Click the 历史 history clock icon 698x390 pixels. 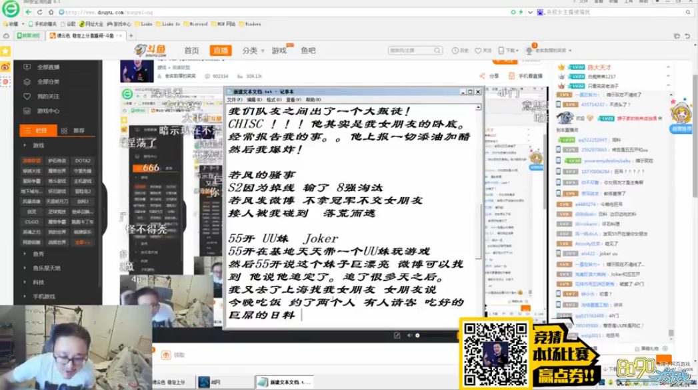455,51
